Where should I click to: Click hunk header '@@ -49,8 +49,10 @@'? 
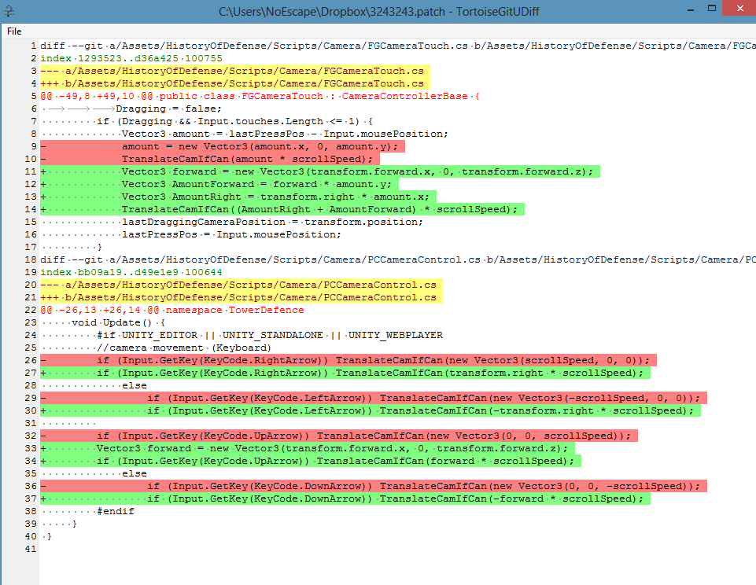pos(260,96)
